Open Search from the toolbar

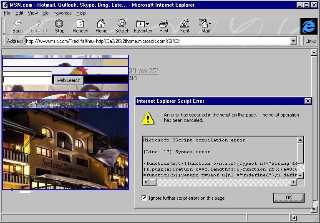point(122,26)
